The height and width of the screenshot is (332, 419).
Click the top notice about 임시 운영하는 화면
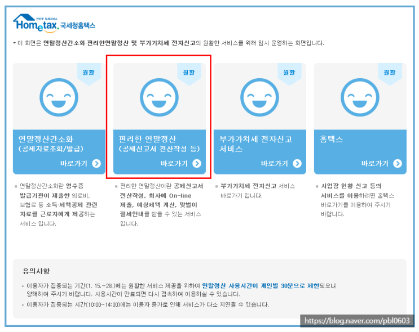[x=169, y=43]
